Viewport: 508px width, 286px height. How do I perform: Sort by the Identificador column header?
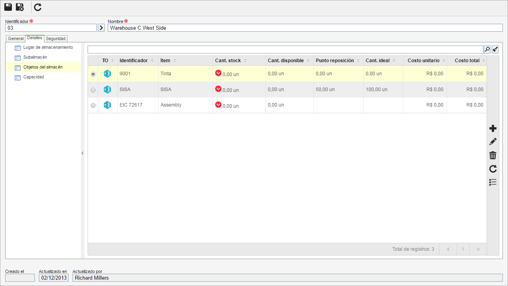coord(138,61)
